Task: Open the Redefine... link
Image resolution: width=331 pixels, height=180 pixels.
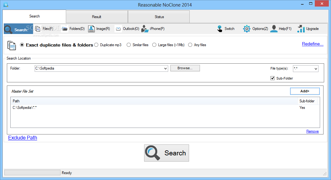Action: pyautogui.click(x=313, y=44)
